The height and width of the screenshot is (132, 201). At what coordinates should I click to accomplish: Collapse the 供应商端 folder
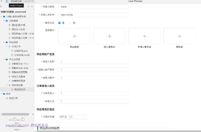pyautogui.click(x=4, y=42)
